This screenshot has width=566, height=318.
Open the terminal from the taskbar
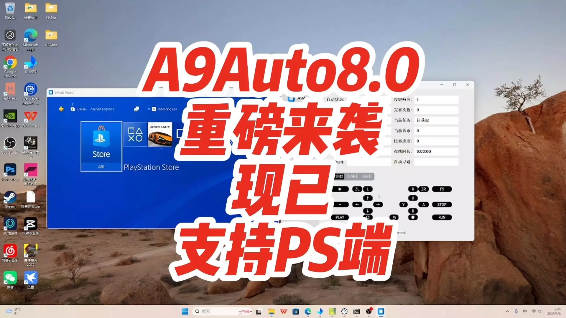[x=357, y=312]
